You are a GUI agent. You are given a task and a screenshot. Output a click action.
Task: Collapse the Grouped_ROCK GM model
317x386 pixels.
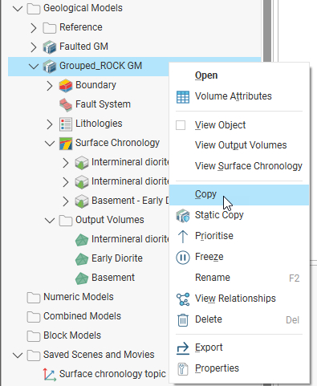pyautogui.click(x=34, y=66)
